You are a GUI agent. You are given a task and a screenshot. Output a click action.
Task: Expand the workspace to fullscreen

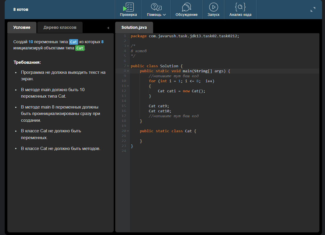[313, 9]
